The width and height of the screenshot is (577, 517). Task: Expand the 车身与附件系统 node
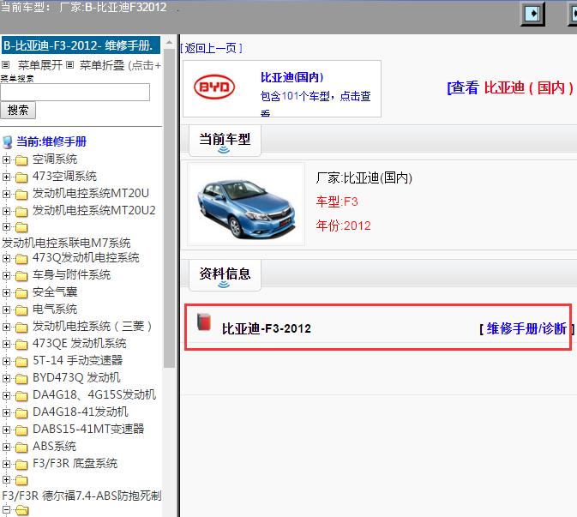(x=6, y=275)
